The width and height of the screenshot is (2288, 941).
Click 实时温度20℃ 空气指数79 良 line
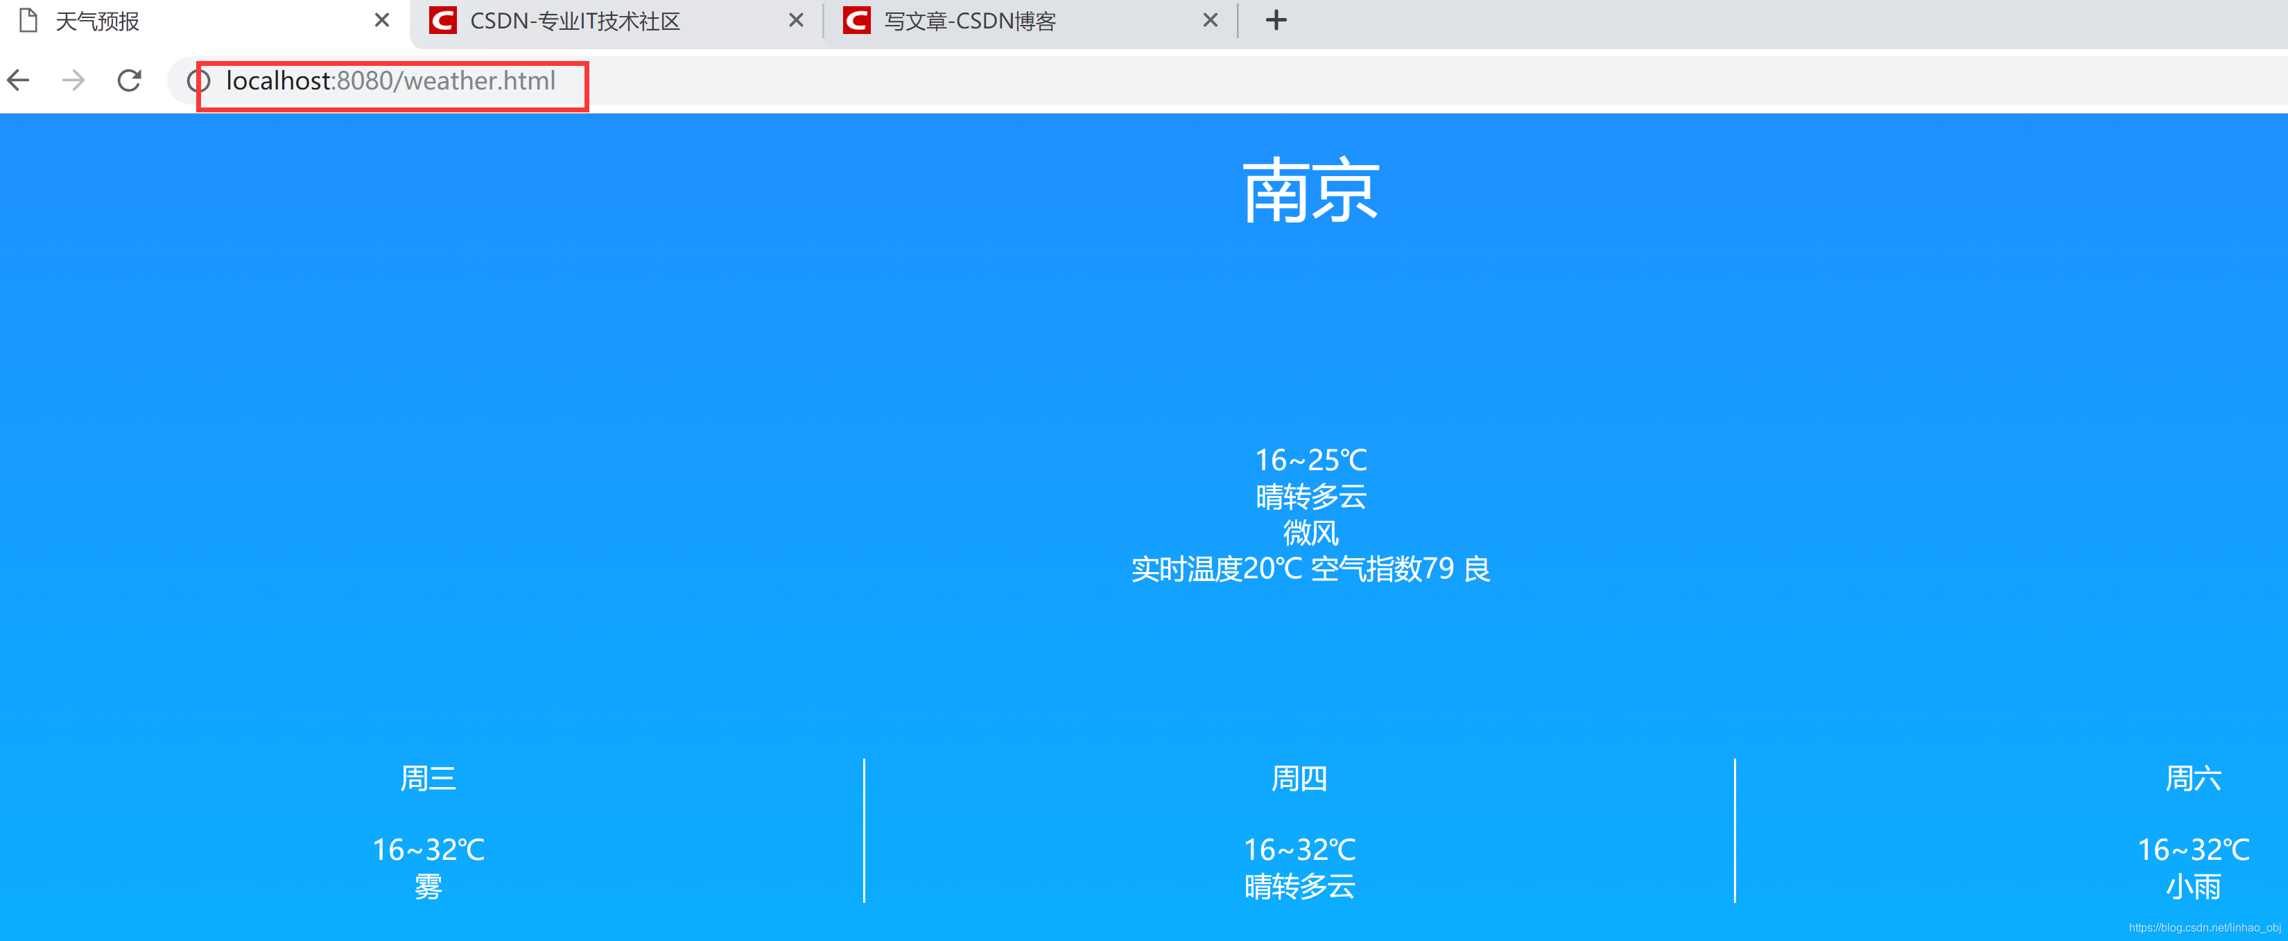pyautogui.click(x=1310, y=569)
